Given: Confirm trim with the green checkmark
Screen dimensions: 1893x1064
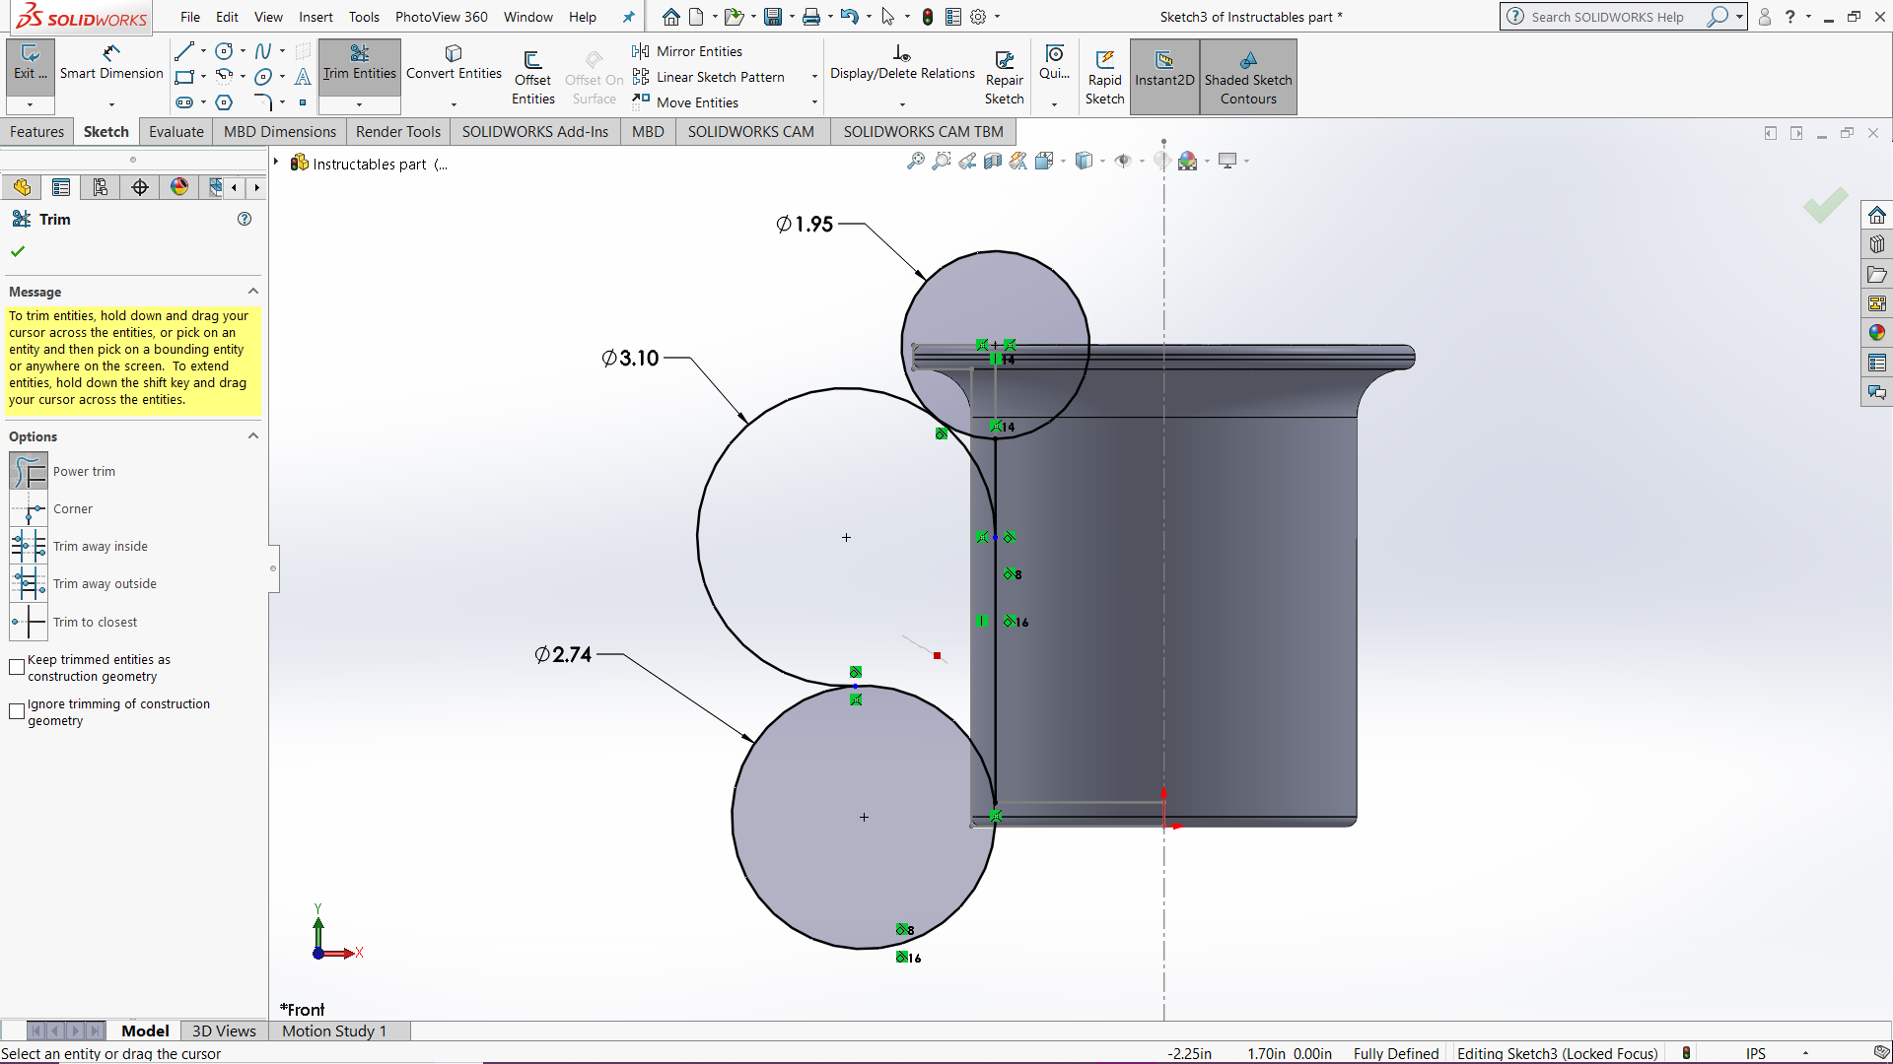Looking at the screenshot, I should pos(17,251).
